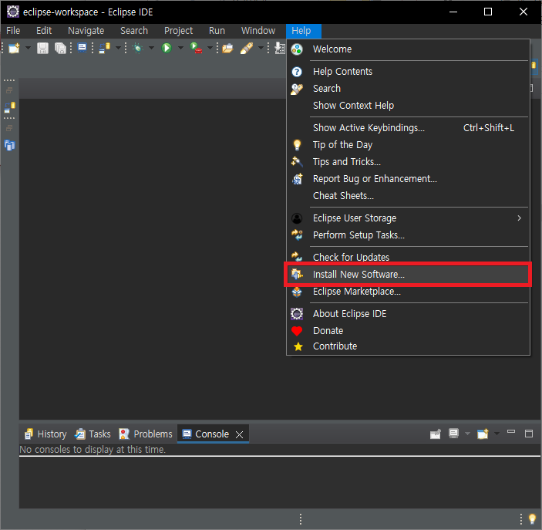
Task: Click the Save floppy disk icon
Action: pyautogui.click(x=42, y=48)
